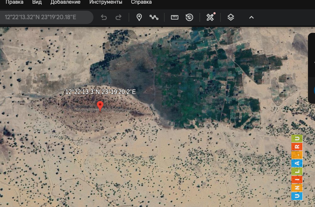This screenshot has height=207, width=315.
Task: Click the dark side panel at right edge
Action: click(311, 68)
